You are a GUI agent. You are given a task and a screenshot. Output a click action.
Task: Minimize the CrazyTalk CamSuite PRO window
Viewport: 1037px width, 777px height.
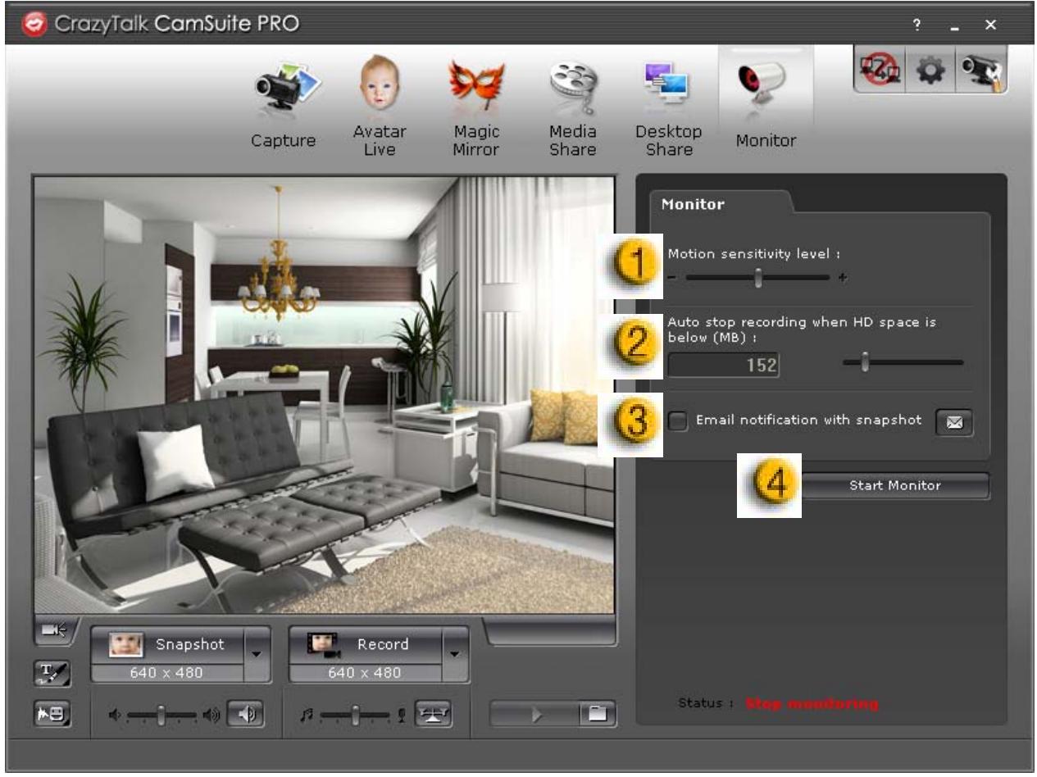(954, 27)
